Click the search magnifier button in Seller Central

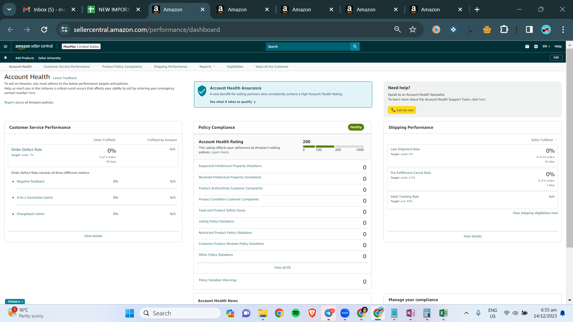(x=355, y=47)
